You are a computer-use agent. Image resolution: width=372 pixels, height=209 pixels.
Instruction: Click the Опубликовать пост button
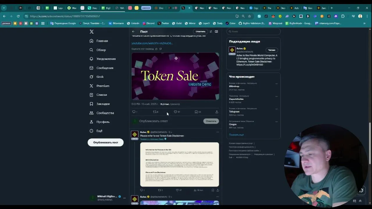coord(105,143)
